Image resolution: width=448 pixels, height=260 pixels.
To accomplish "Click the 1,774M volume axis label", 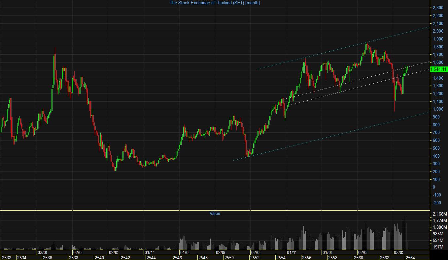I will coord(440,221).
